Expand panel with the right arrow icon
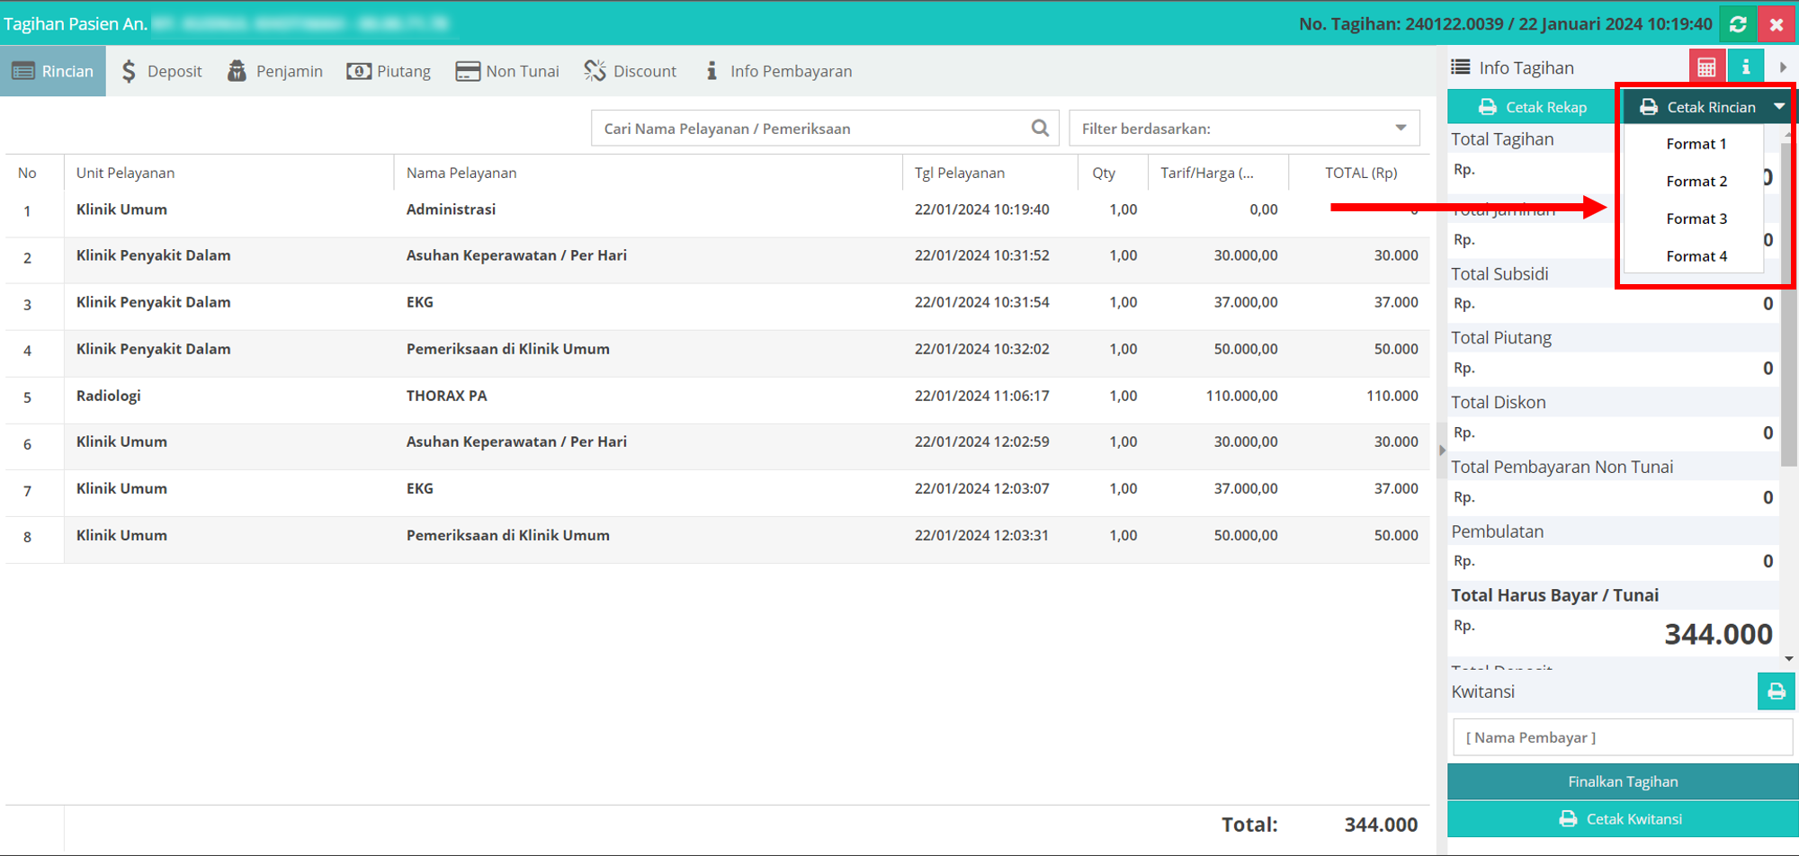 click(1783, 67)
